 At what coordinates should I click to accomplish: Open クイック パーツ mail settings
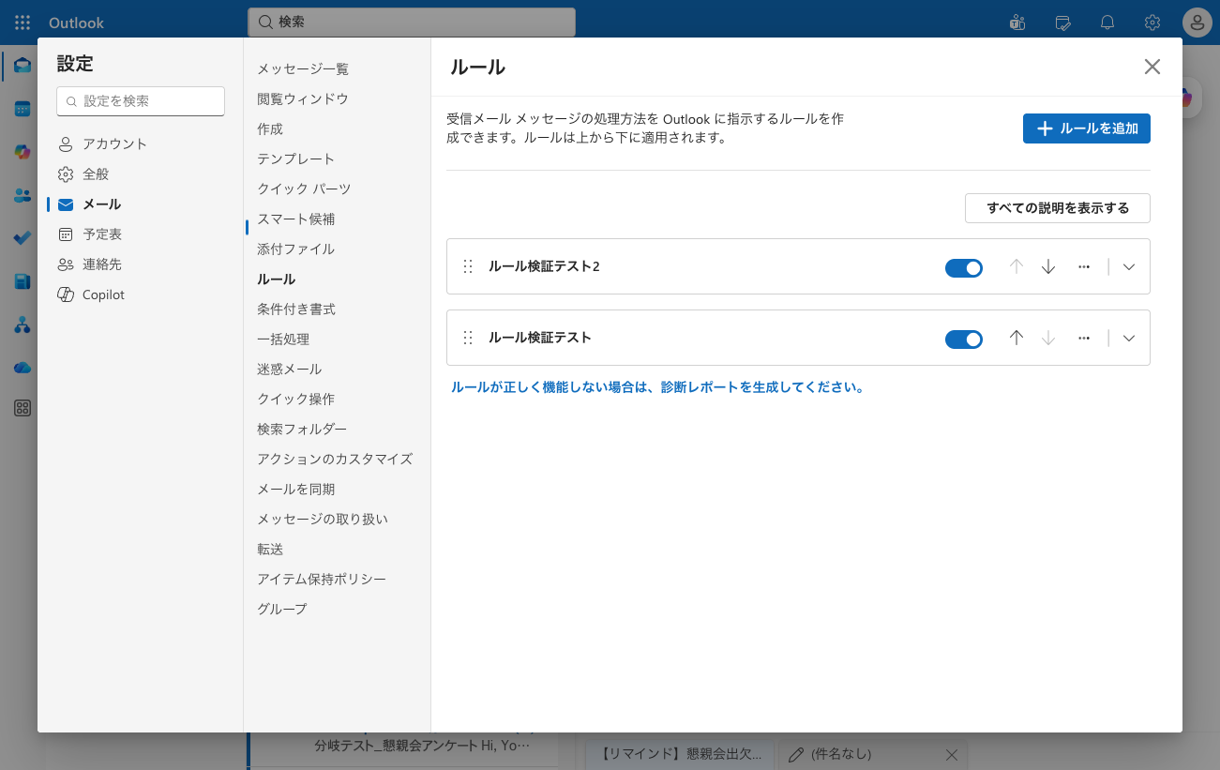click(304, 189)
